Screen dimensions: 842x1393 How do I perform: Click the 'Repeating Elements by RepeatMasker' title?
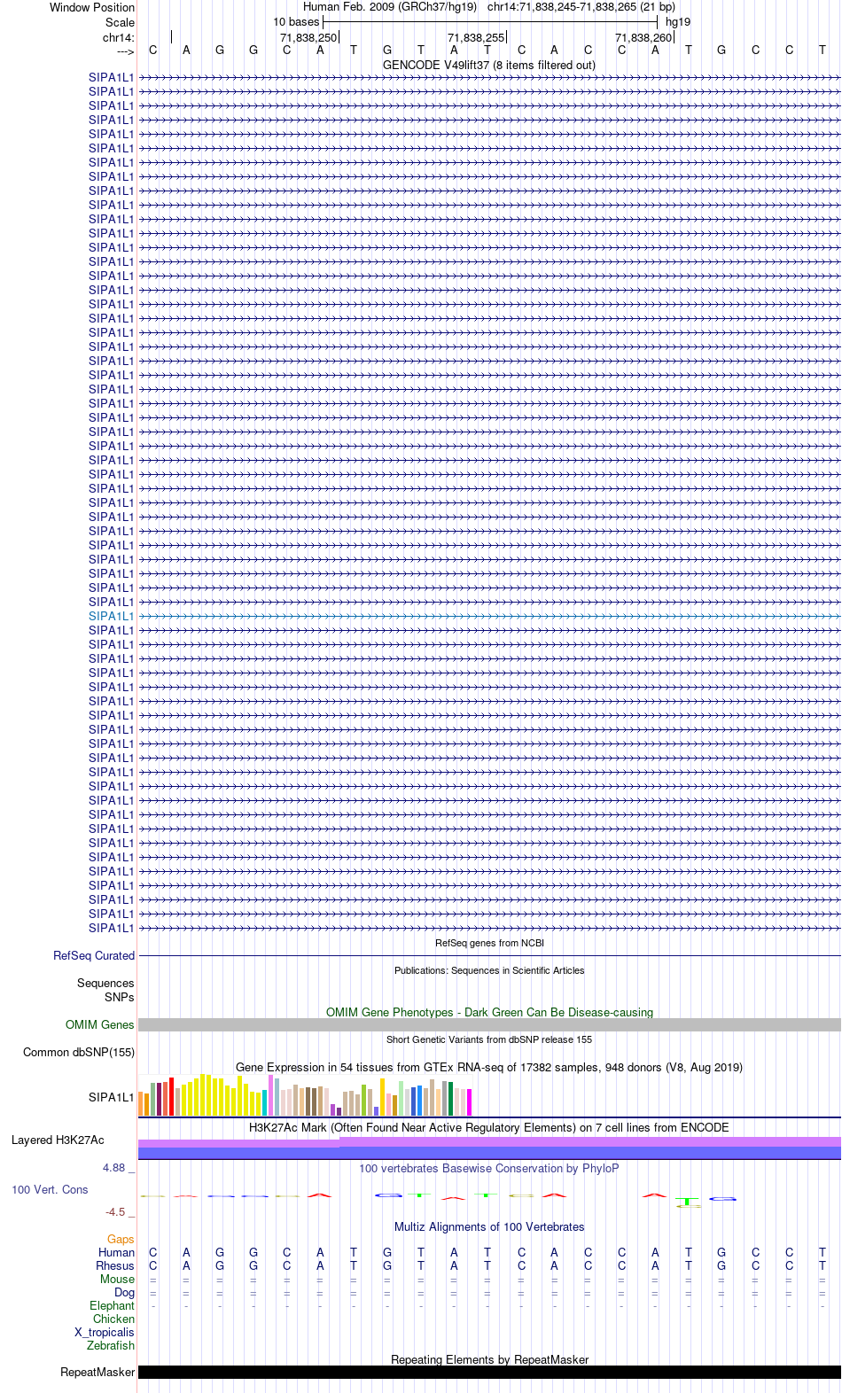coord(489,1359)
